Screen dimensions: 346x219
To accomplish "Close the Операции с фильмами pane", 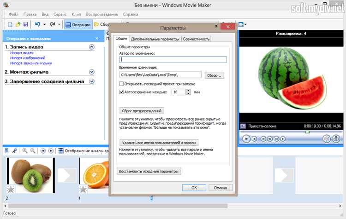I will pos(97,39).
